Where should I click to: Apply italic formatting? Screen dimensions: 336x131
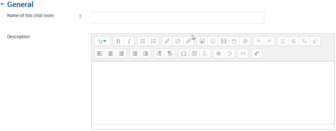[129, 41]
